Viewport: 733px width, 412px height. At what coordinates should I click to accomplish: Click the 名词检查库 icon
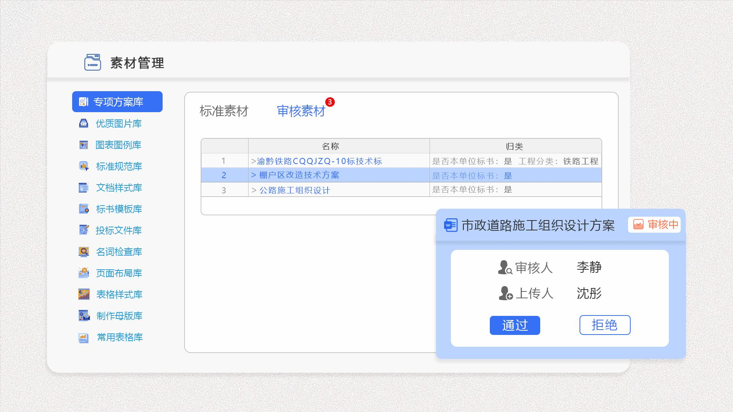coord(84,252)
